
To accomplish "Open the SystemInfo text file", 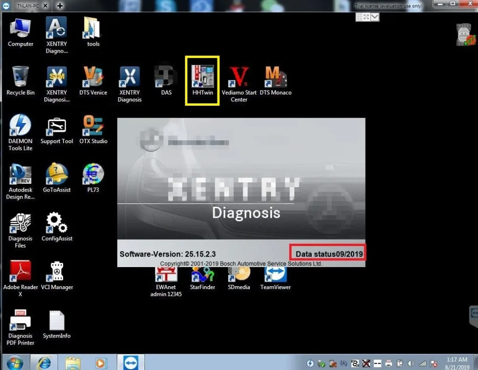I will coord(57,324).
